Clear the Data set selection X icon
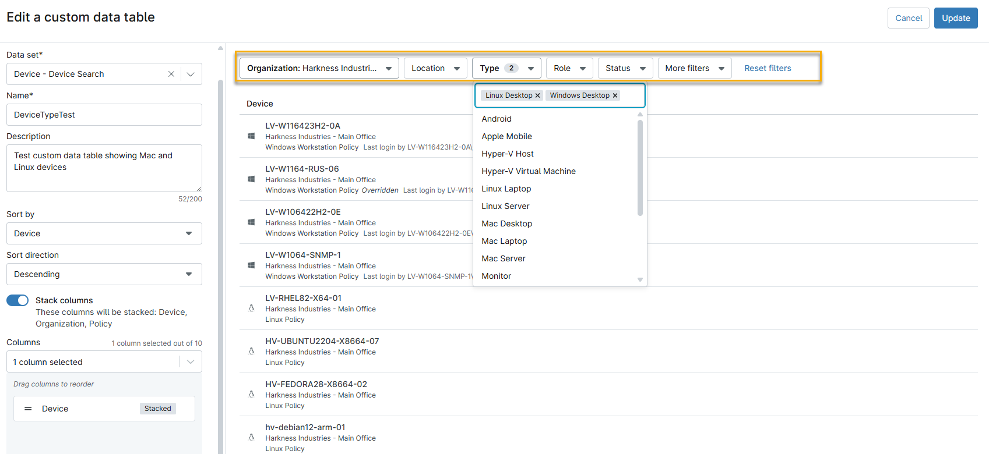The image size is (989, 454). coord(171,74)
